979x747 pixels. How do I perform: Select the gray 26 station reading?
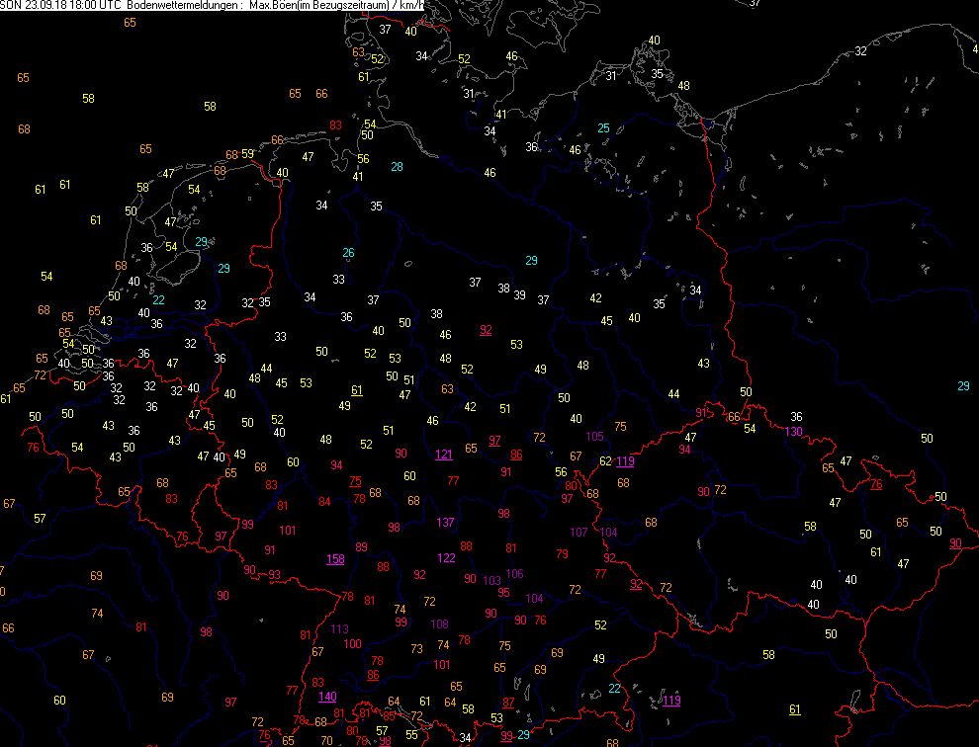(348, 253)
